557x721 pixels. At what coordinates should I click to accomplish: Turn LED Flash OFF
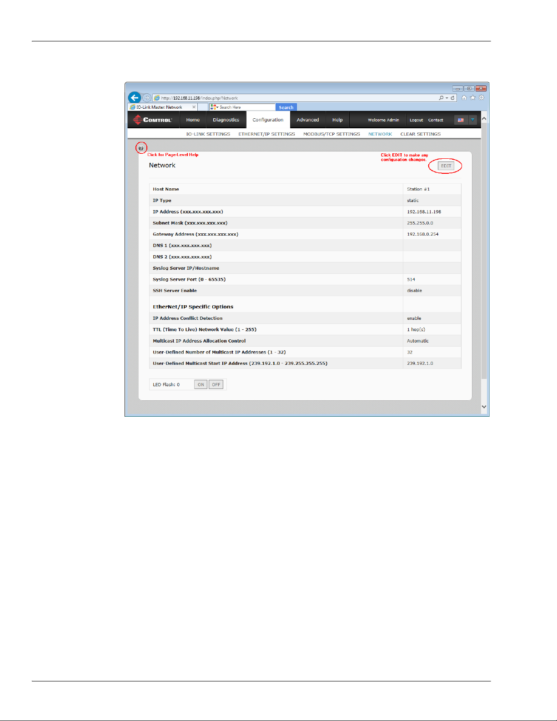(216, 385)
